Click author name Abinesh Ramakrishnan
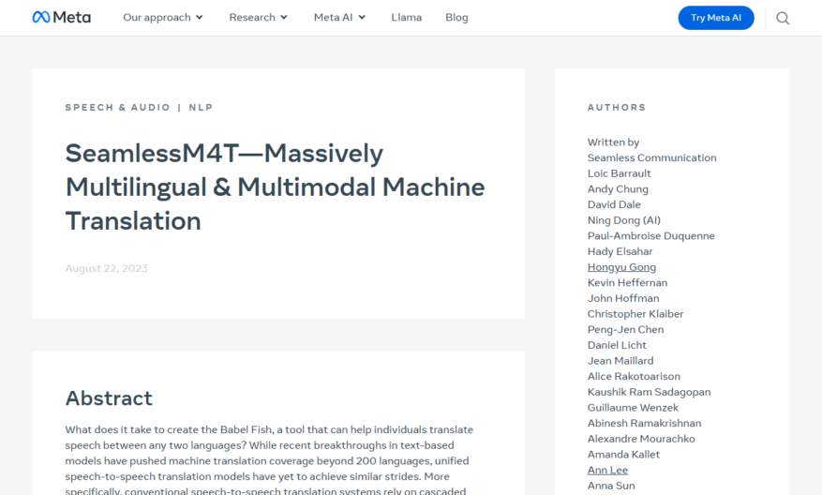The image size is (822, 495). tap(644, 423)
